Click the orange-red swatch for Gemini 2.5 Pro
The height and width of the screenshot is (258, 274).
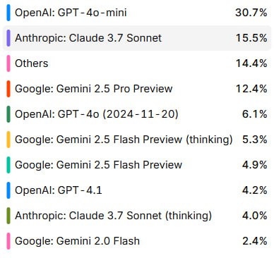(8, 89)
